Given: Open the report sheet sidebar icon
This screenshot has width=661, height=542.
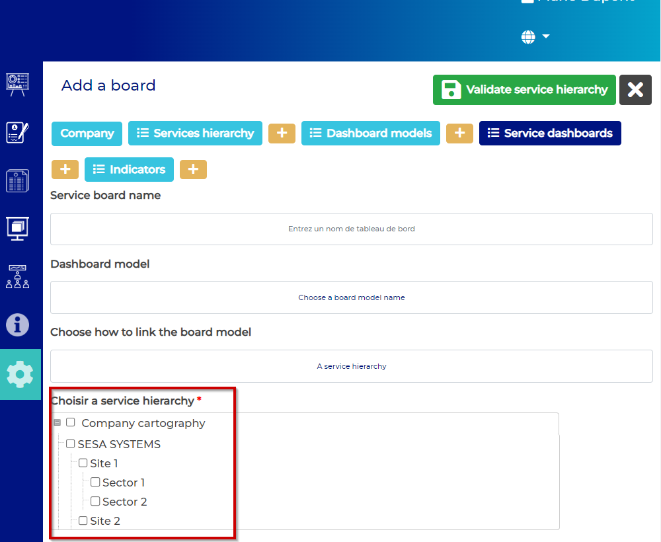Looking at the screenshot, I should (18, 180).
